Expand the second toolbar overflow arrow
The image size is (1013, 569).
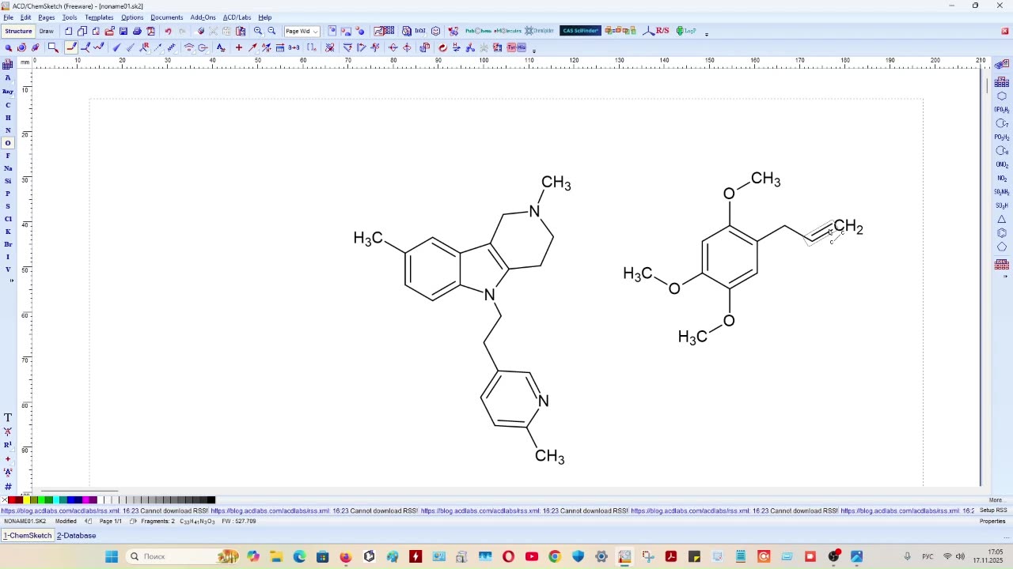(x=534, y=50)
